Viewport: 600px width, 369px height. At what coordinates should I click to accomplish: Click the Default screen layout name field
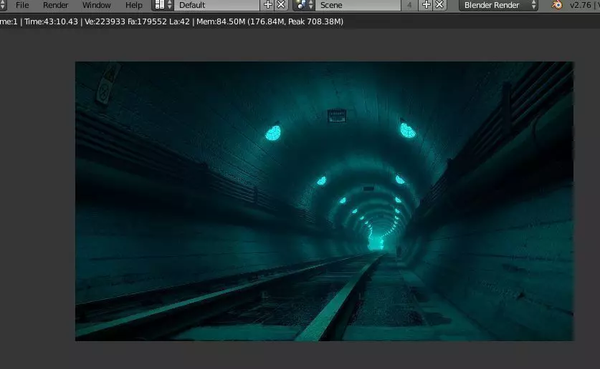tap(217, 5)
